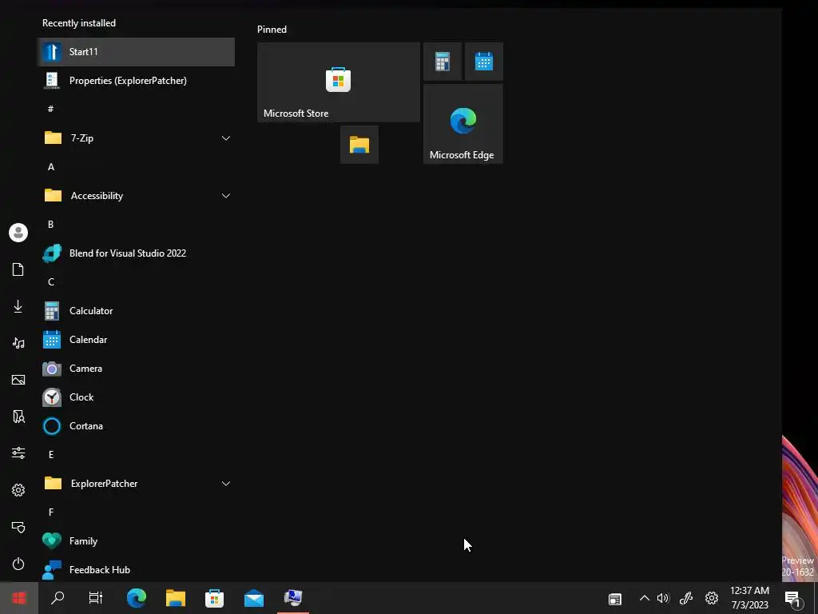Click the Calculator pinned small tile

point(443,62)
